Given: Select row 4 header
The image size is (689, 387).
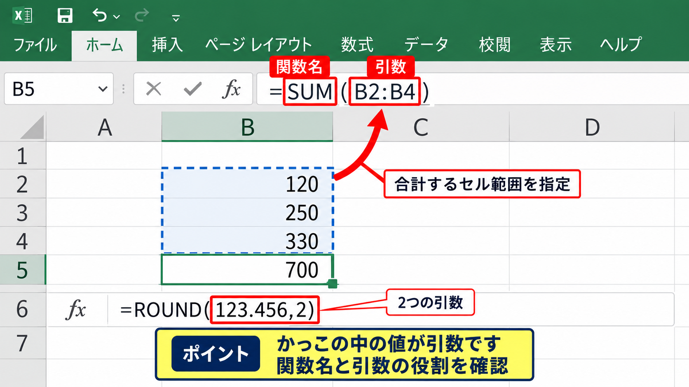Looking at the screenshot, I should click(23, 241).
